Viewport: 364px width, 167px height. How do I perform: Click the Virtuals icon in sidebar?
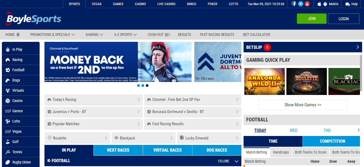[x=8, y=90]
